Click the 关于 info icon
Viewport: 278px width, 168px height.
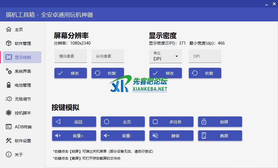pyautogui.click(x=9, y=155)
